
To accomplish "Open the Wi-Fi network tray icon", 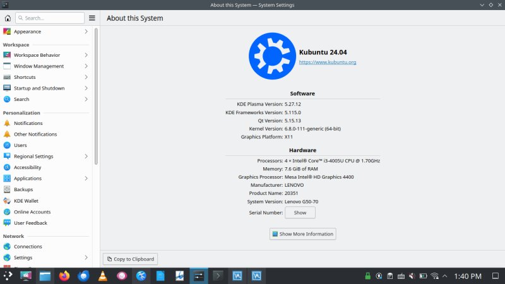I will pos(434,276).
